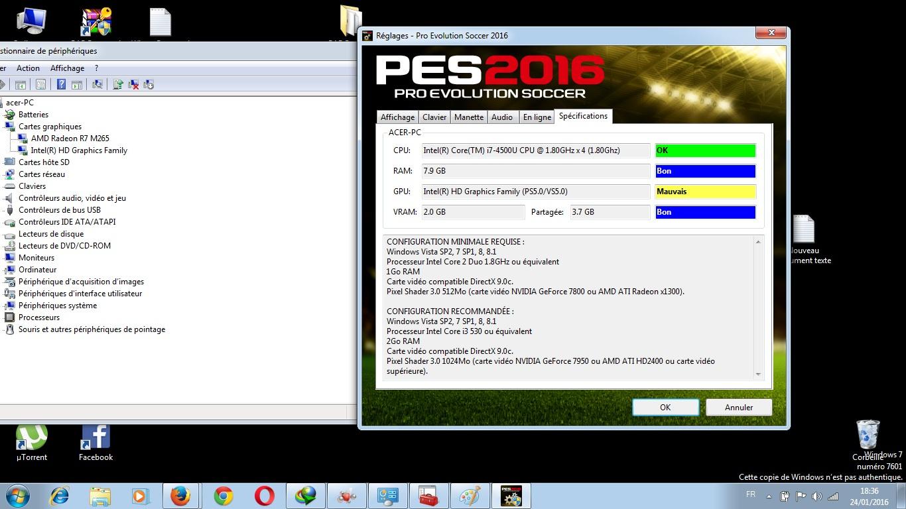This screenshot has width=906, height=509.
Task: Open Opera from the taskbar
Action: (x=264, y=496)
